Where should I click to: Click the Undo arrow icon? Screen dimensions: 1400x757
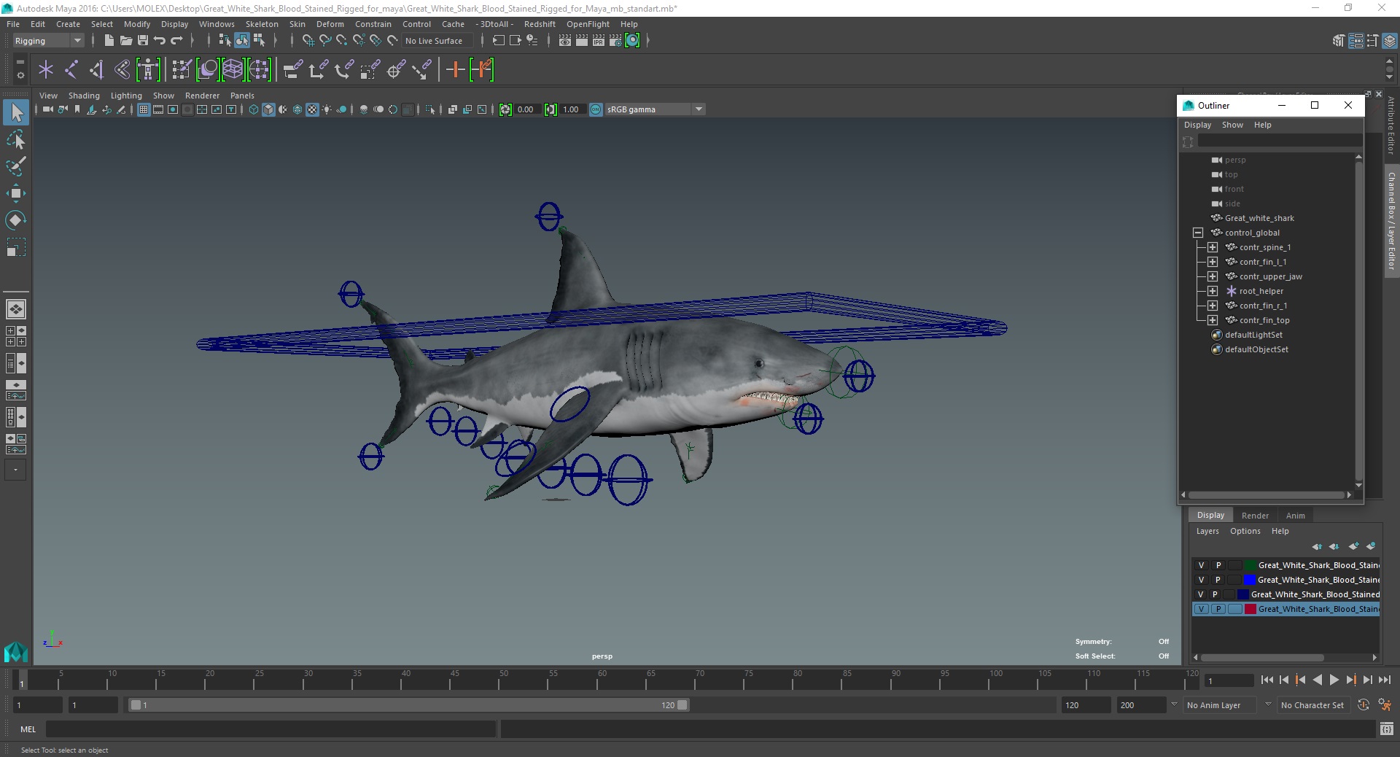click(x=160, y=41)
